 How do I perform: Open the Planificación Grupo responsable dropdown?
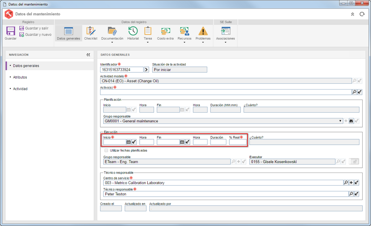click(340, 121)
